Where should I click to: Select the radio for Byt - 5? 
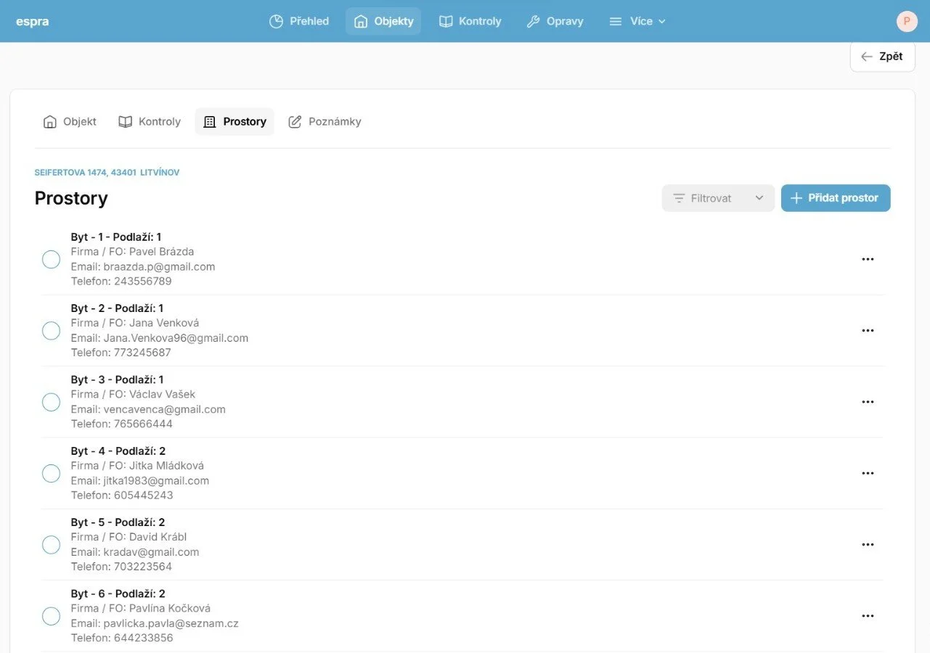[51, 545]
